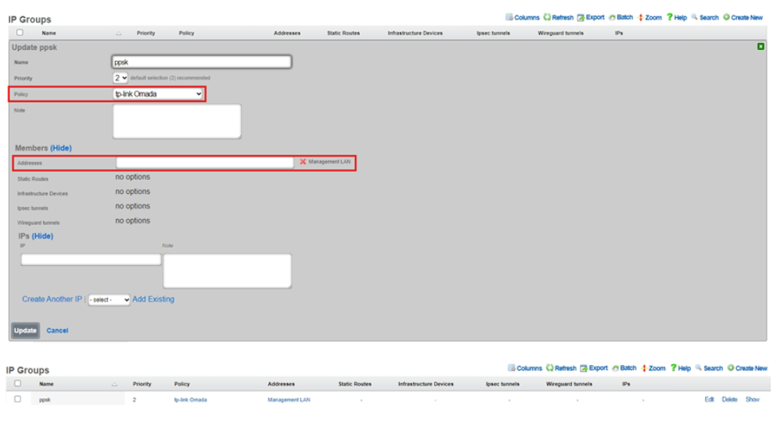The height and width of the screenshot is (426, 777).
Task: Sort bottom table by Name column
Action: (x=47, y=385)
